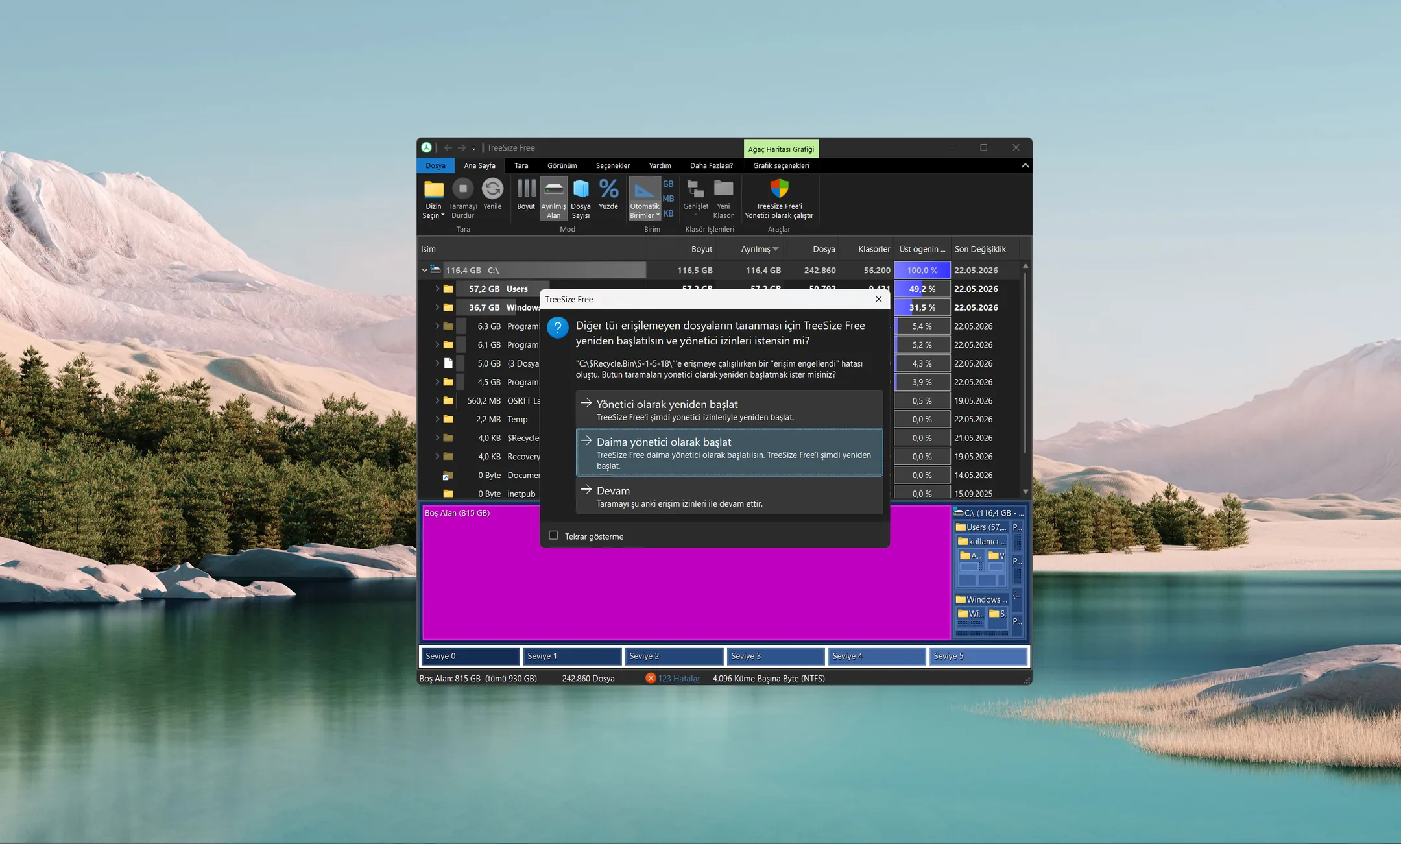The image size is (1401, 844).
Task: Open the Grafik seçenekleri tab
Action: (x=781, y=165)
